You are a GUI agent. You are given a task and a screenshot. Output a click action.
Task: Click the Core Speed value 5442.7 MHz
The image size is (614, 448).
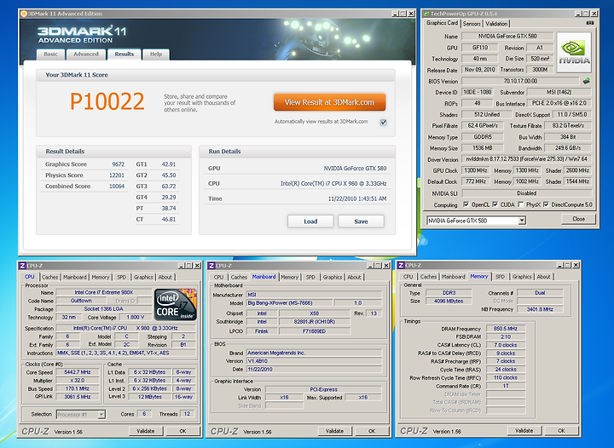coord(77,372)
